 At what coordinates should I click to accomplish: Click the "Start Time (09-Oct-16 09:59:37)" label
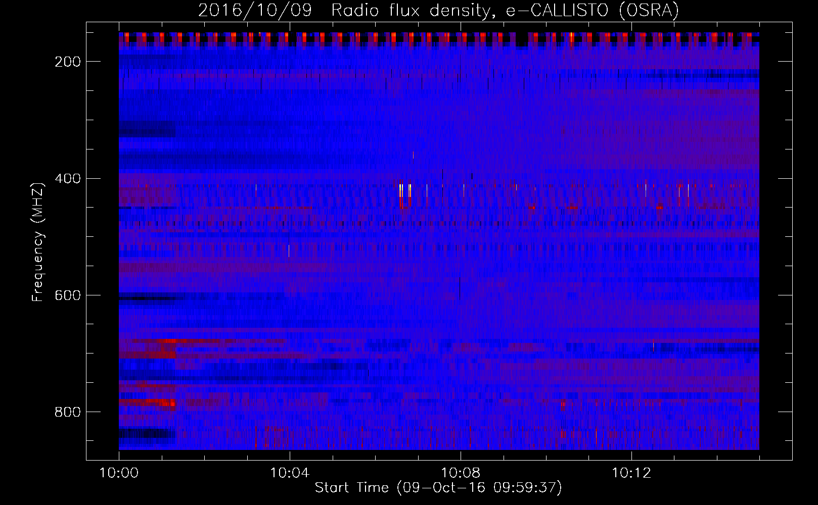click(438, 488)
